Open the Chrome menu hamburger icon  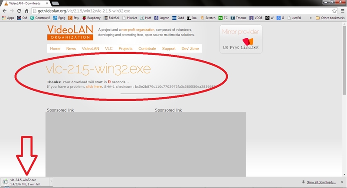343,11
